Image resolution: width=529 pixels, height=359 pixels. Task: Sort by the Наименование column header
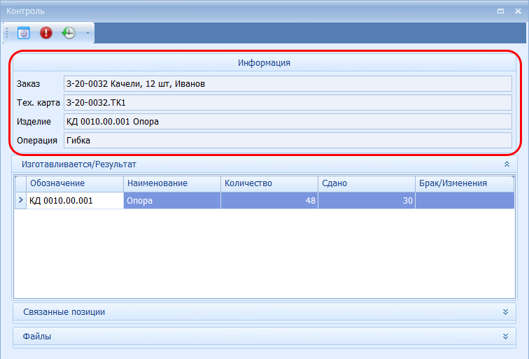tap(171, 183)
